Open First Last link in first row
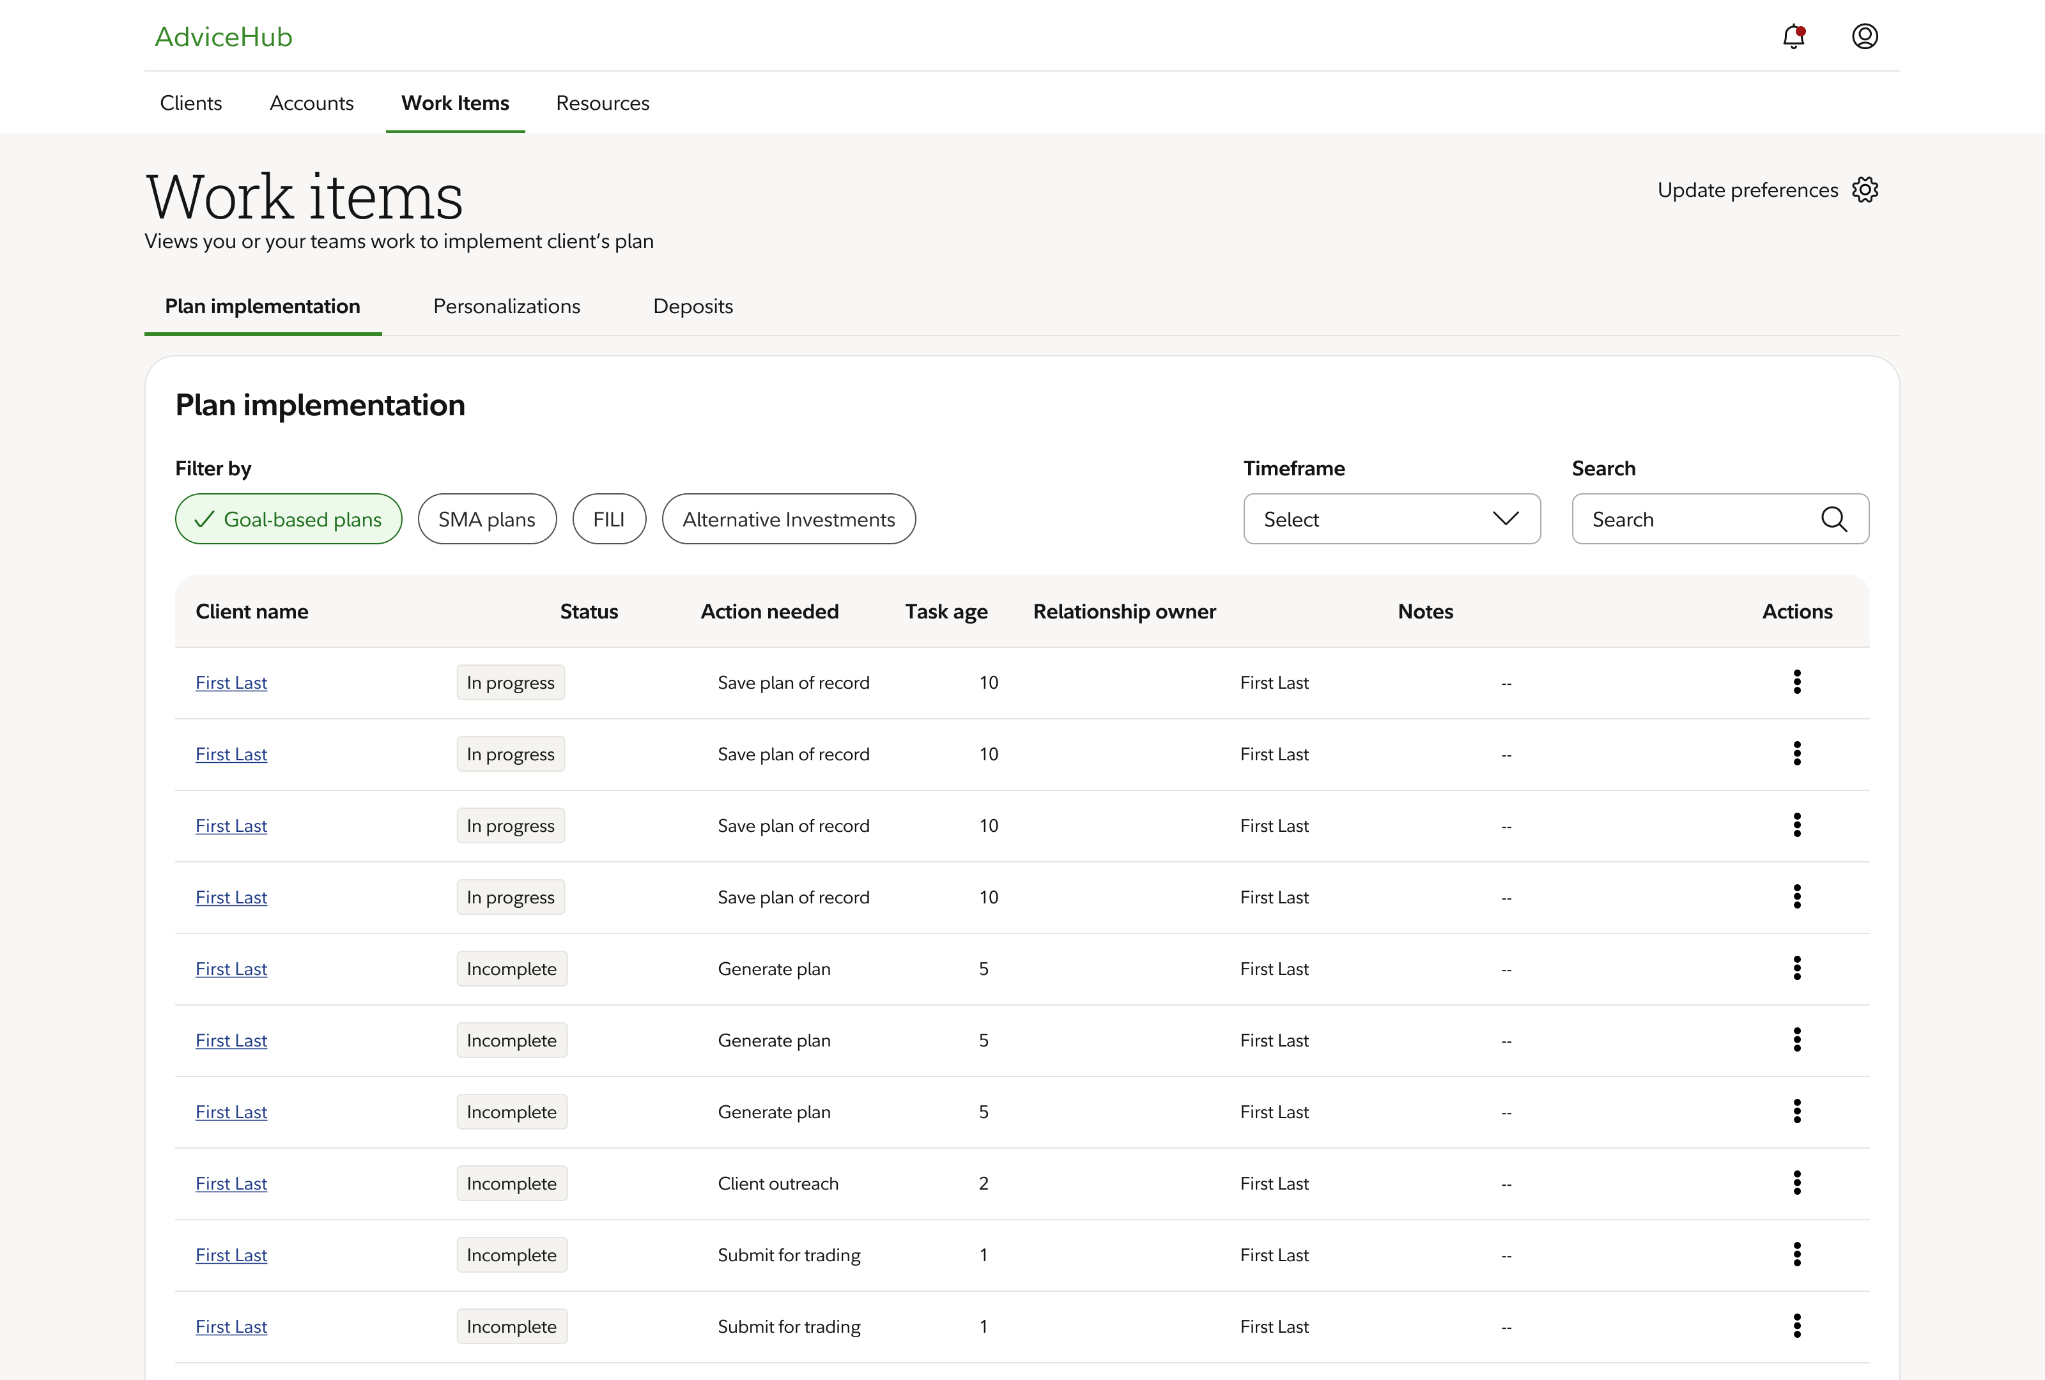Viewport: 2045px width, 1380px height. pos(231,682)
